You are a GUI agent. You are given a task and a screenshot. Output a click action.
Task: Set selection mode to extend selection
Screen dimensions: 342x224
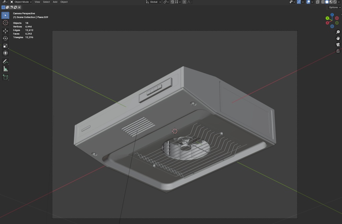[x=7, y=7]
